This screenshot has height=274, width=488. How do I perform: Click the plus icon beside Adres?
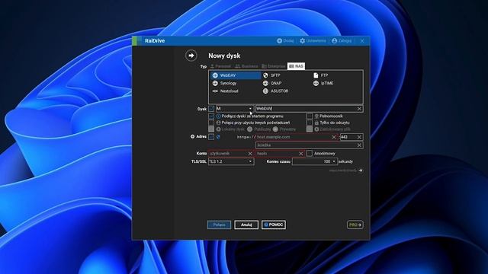click(192, 136)
